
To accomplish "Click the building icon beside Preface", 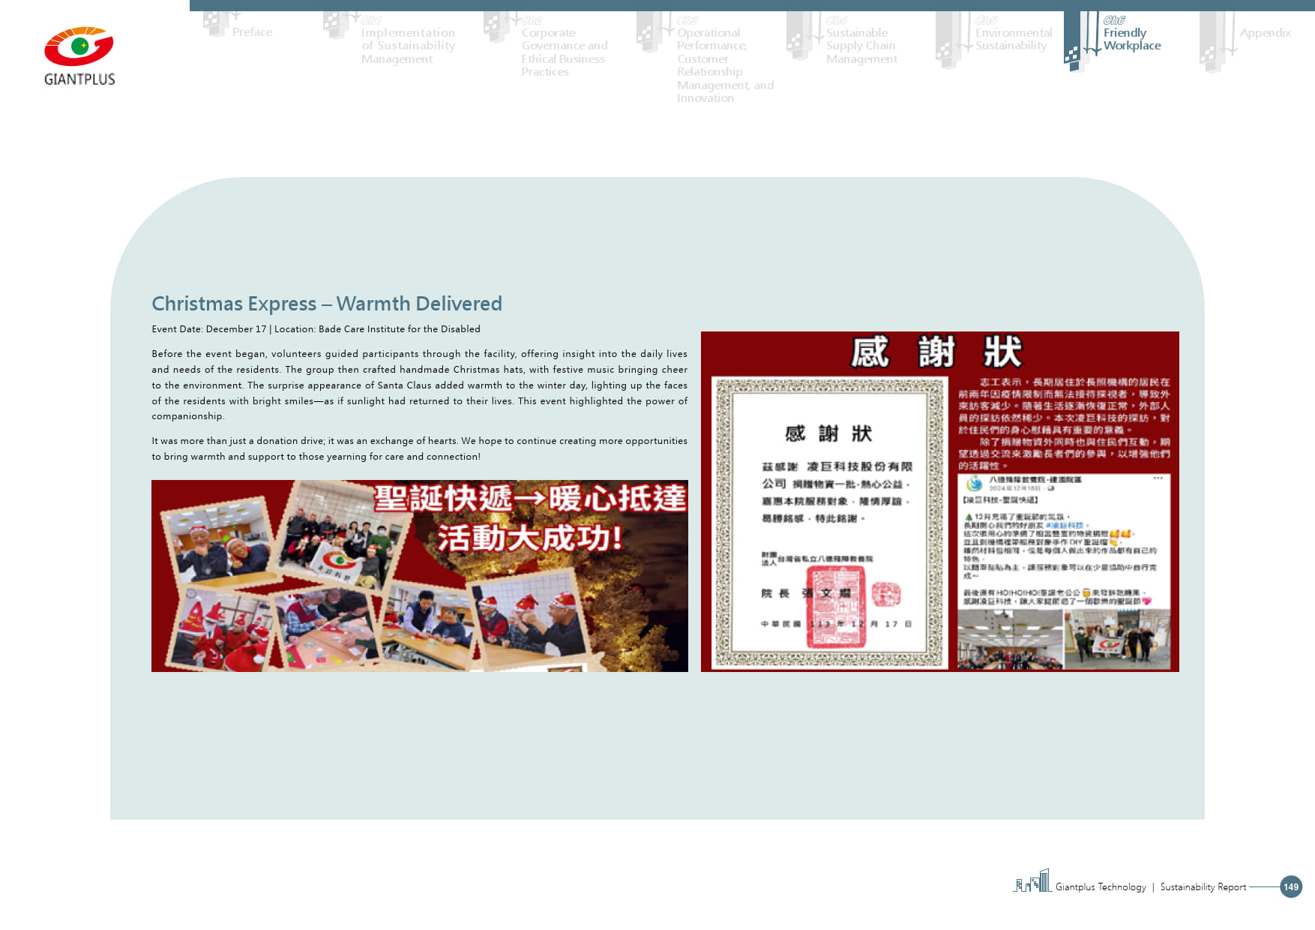I will 217,25.
